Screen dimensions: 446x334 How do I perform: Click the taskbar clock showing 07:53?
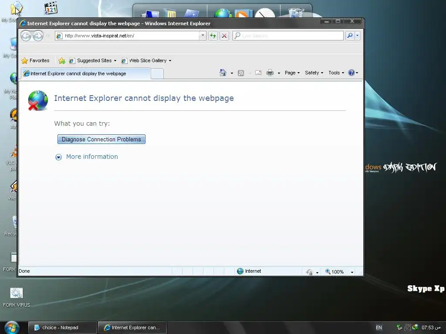pyautogui.click(x=431, y=327)
